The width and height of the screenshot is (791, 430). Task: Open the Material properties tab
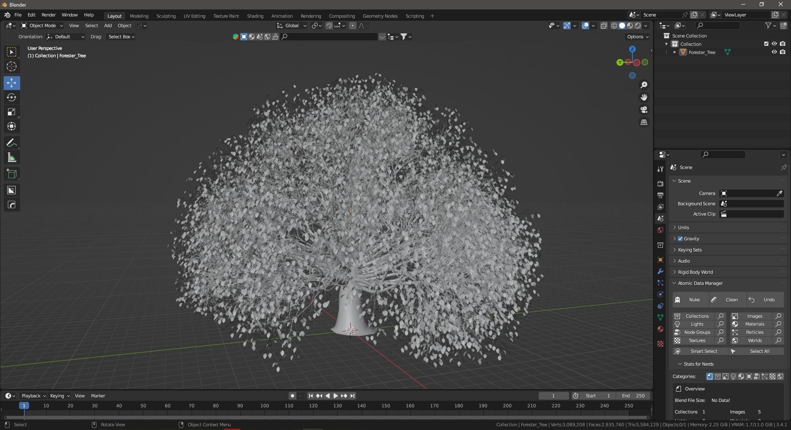pyautogui.click(x=660, y=329)
